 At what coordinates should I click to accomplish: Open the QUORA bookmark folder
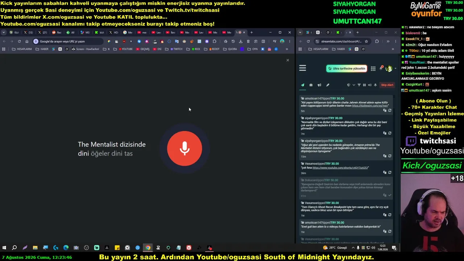230,49
